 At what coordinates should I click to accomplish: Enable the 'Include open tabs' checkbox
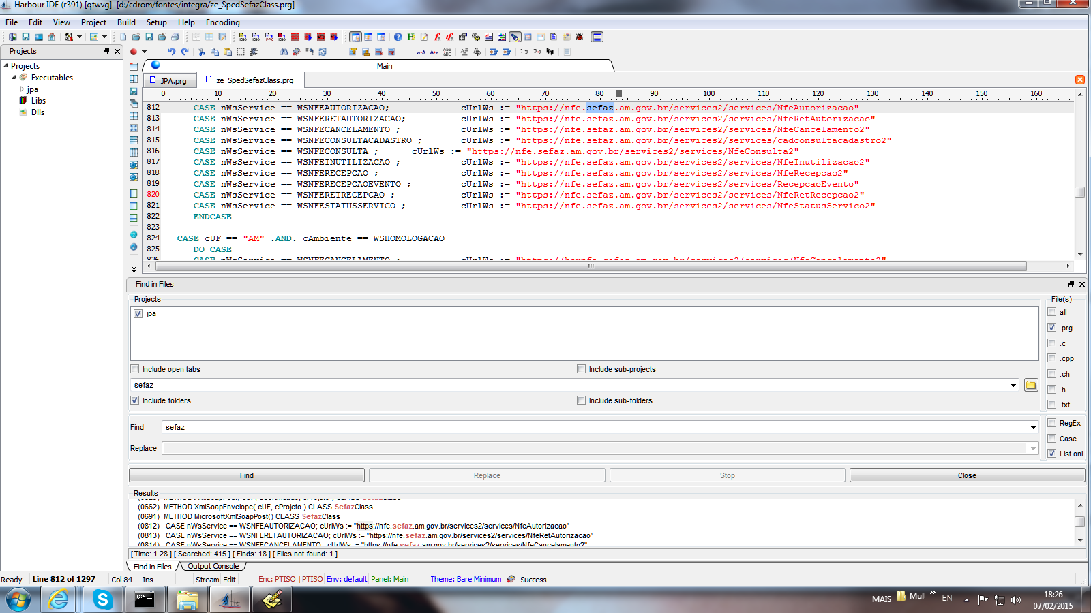click(135, 369)
